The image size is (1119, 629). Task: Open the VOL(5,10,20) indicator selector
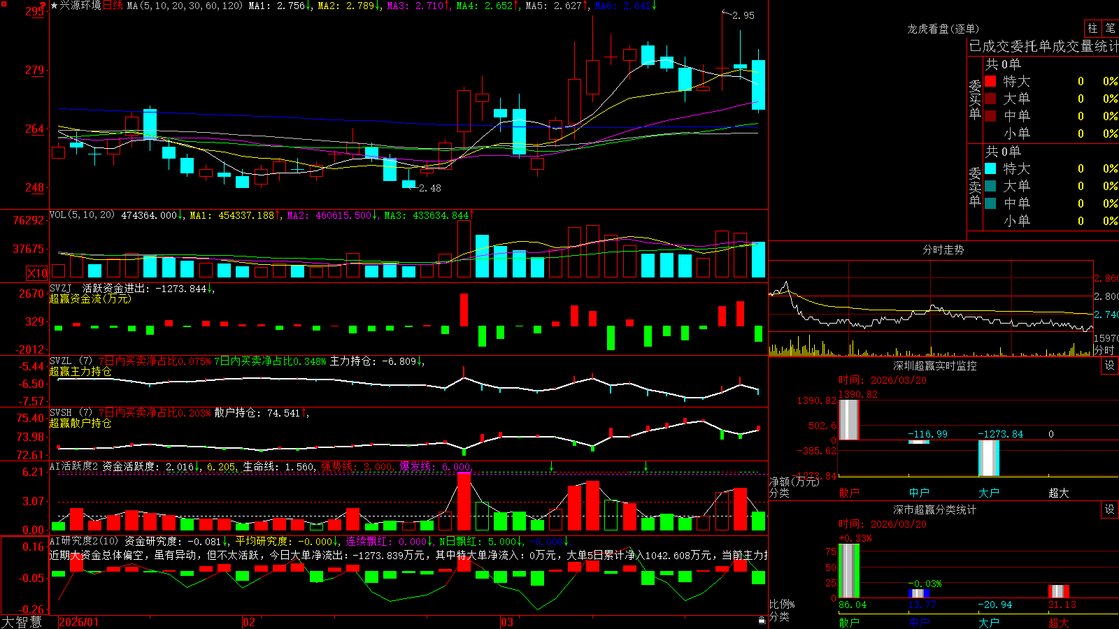pyautogui.click(x=82, y=215)
